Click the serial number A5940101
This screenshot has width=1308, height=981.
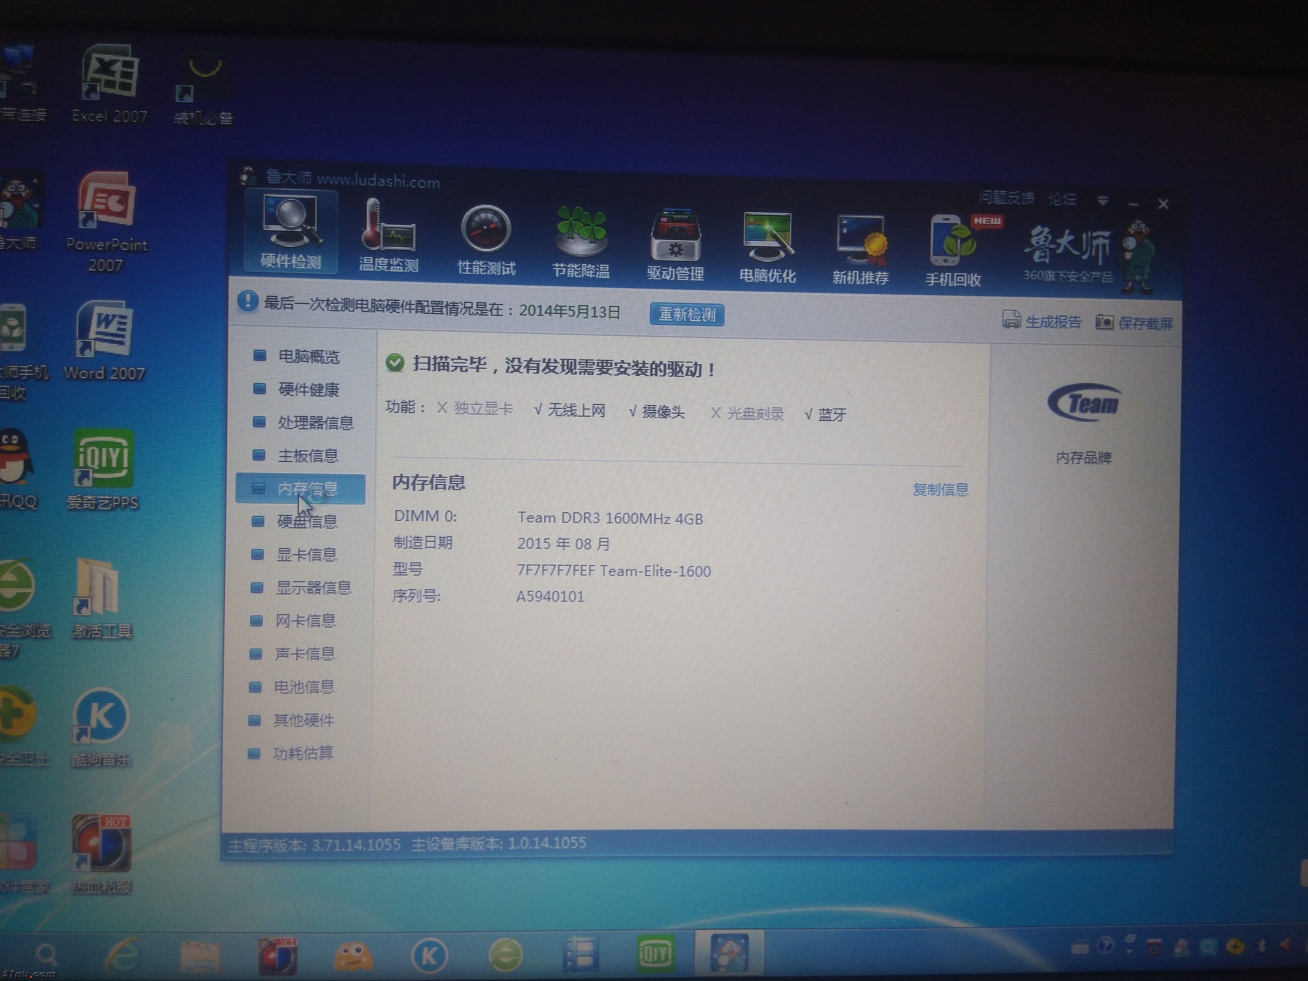pyautogui.click(x=550, y=596)
